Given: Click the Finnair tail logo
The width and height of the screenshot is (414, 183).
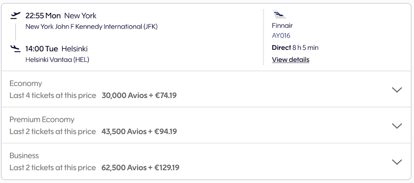Looking at the screenshot, I should pyautogui.click(x=279, y=14).
